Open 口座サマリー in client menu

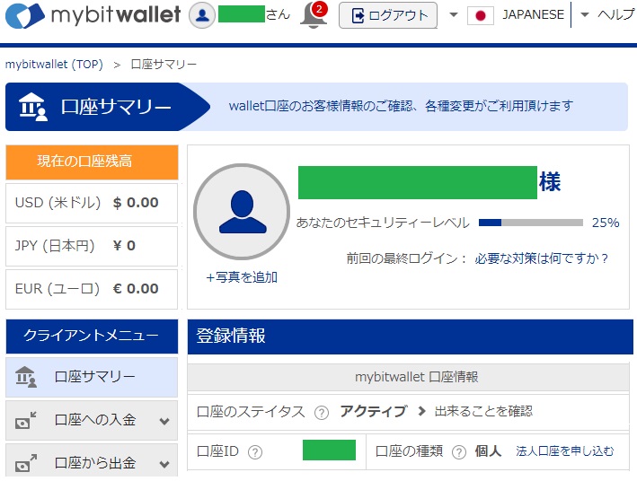pos(92,377)
